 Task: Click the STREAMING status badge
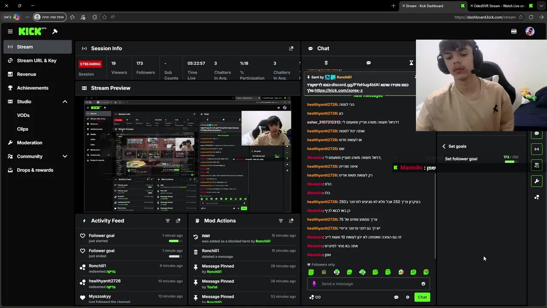[x=90, y=64]
